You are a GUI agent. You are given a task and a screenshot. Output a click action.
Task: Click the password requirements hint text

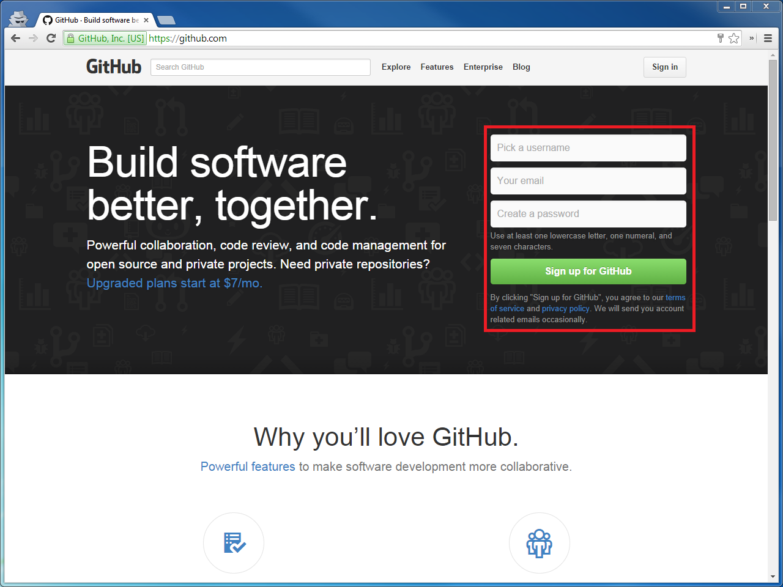pyautogui.click(x=581, y=242)
